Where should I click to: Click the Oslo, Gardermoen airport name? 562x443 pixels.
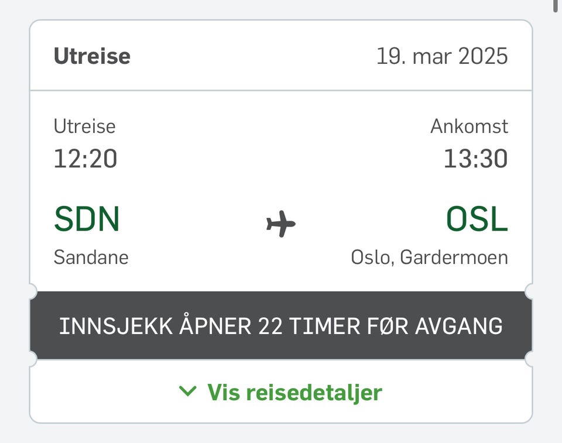(429, 257)
